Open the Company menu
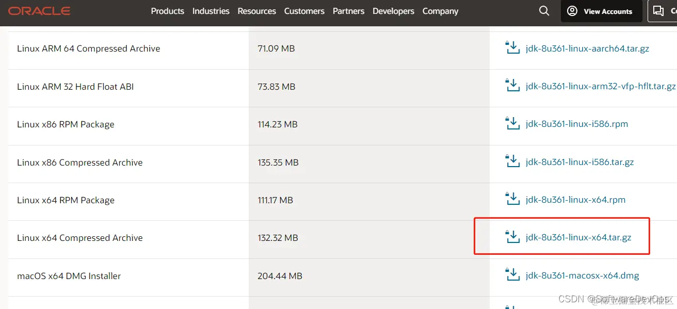677x309 pixels. click(x=440, y=11)
